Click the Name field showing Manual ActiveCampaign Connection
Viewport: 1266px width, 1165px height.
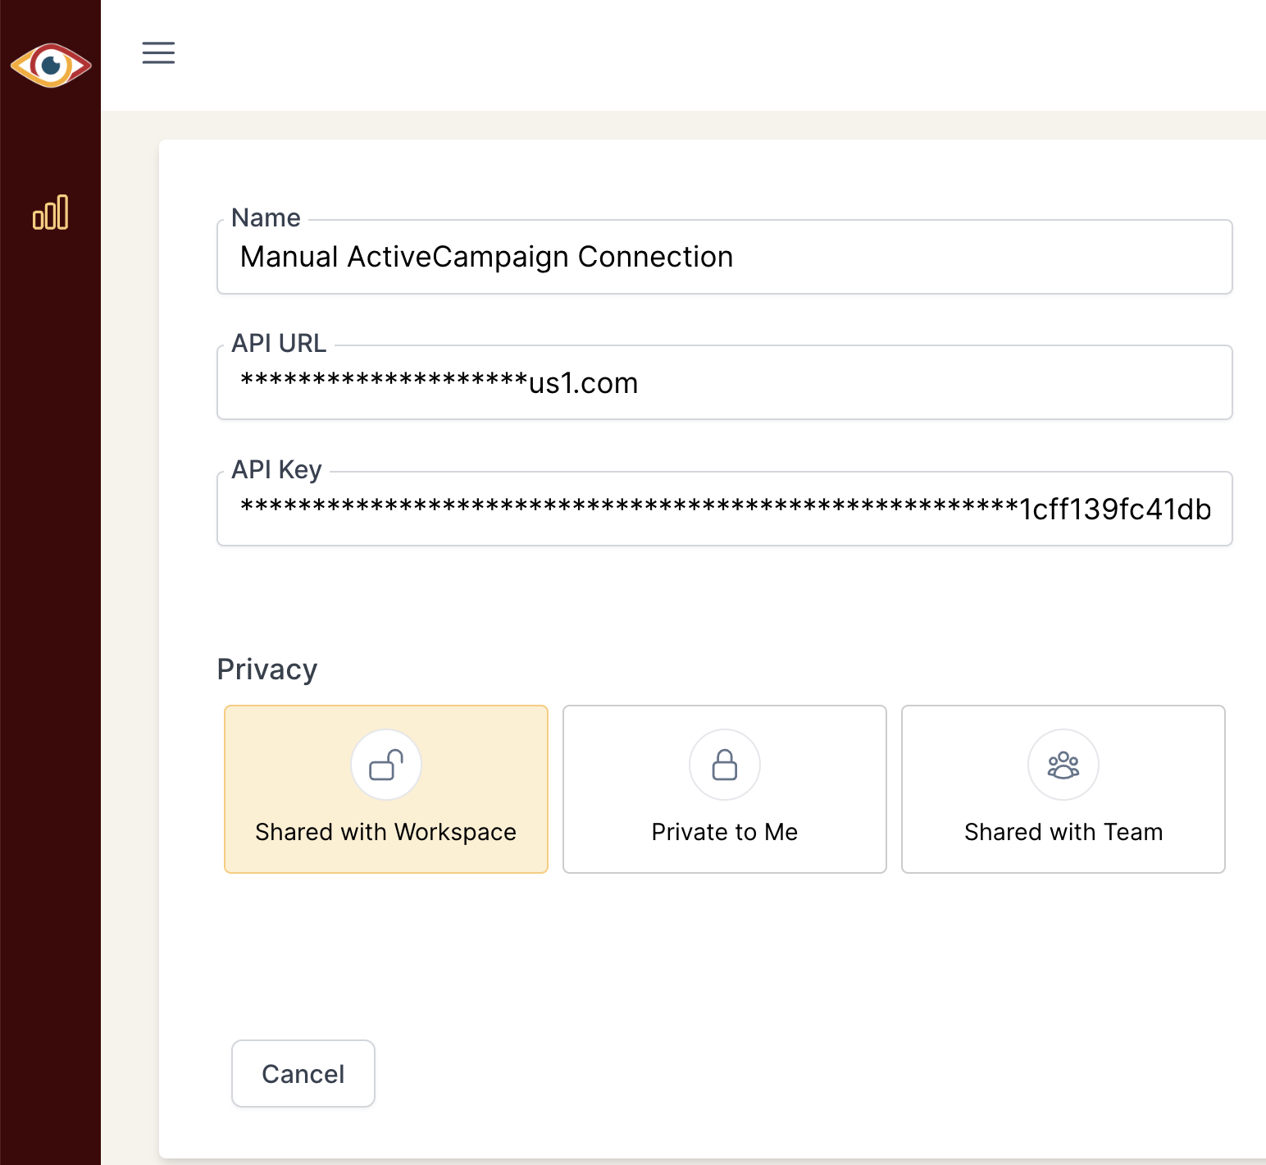[x=724, y=257]
